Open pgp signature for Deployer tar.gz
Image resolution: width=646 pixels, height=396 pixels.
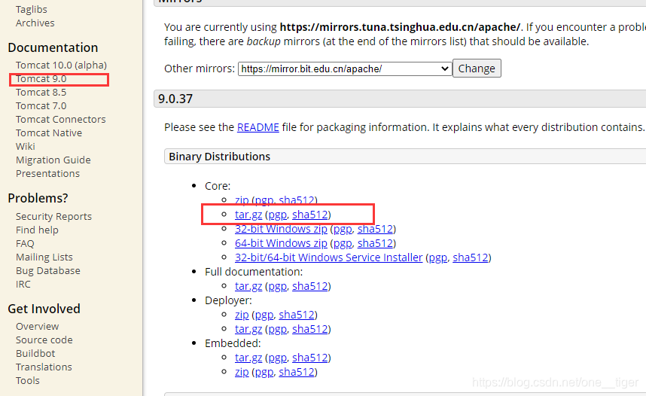(x=277, y=329)
